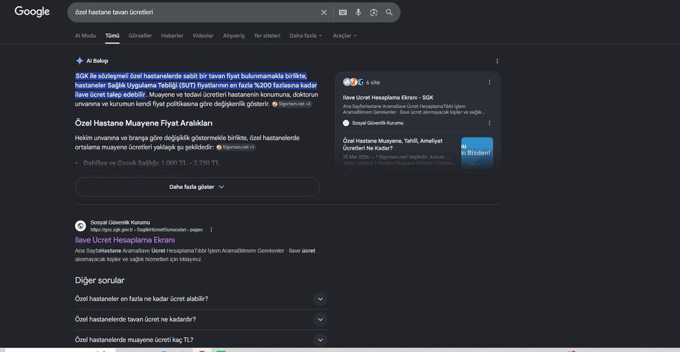Click the 'Özel Hastane Muayene Fiyat Aralıkları' heading
The width and height of the screenshot is (680, 352).
coord(144,123)
